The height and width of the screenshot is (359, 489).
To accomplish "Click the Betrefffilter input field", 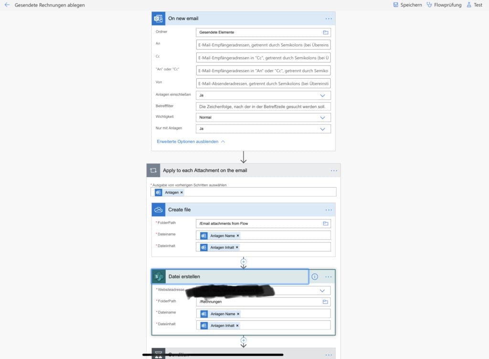I will point(263,106).
